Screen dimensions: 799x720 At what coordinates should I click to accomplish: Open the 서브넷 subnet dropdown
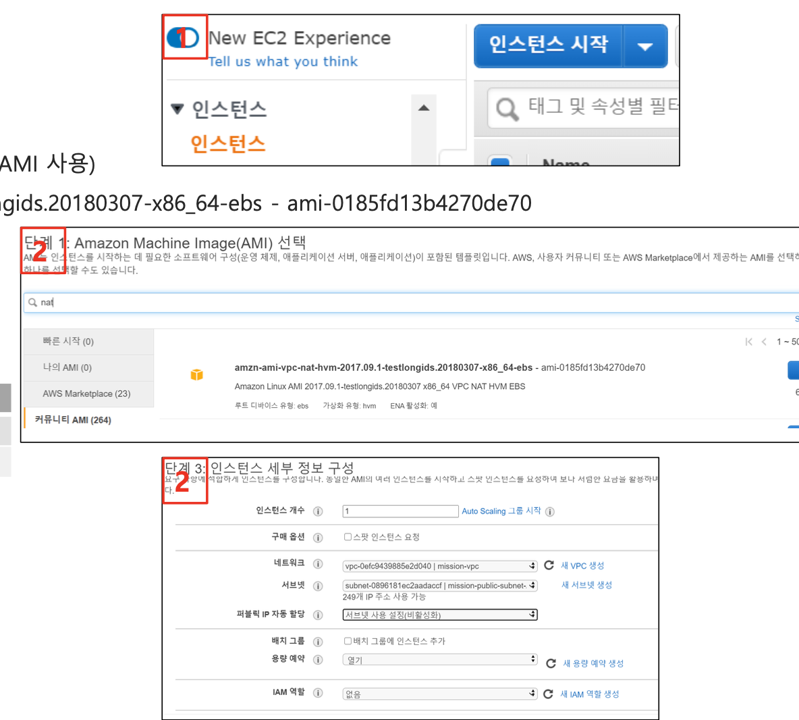[x=440, y=586]
